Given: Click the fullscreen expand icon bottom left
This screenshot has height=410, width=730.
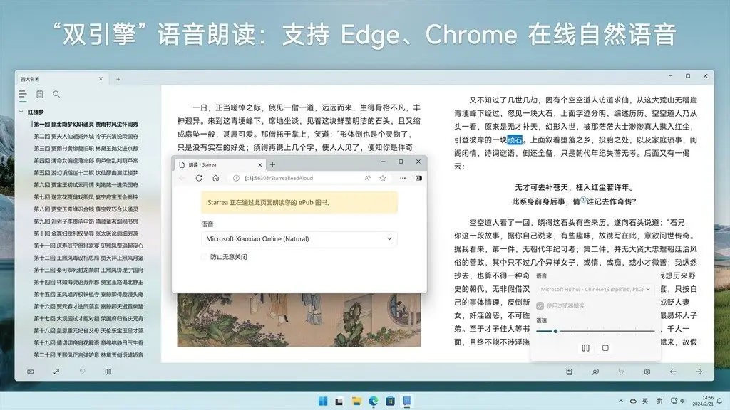Looking at the screenshot, I should [x=56, y=372].
